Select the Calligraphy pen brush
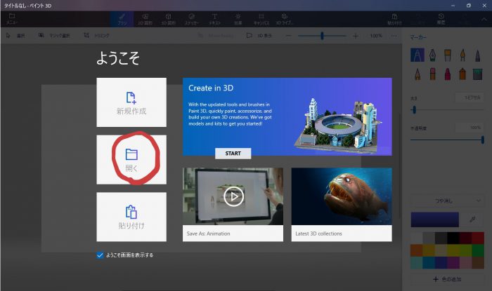The width and height of the screenshot is (492, 291). click(432, 55)
